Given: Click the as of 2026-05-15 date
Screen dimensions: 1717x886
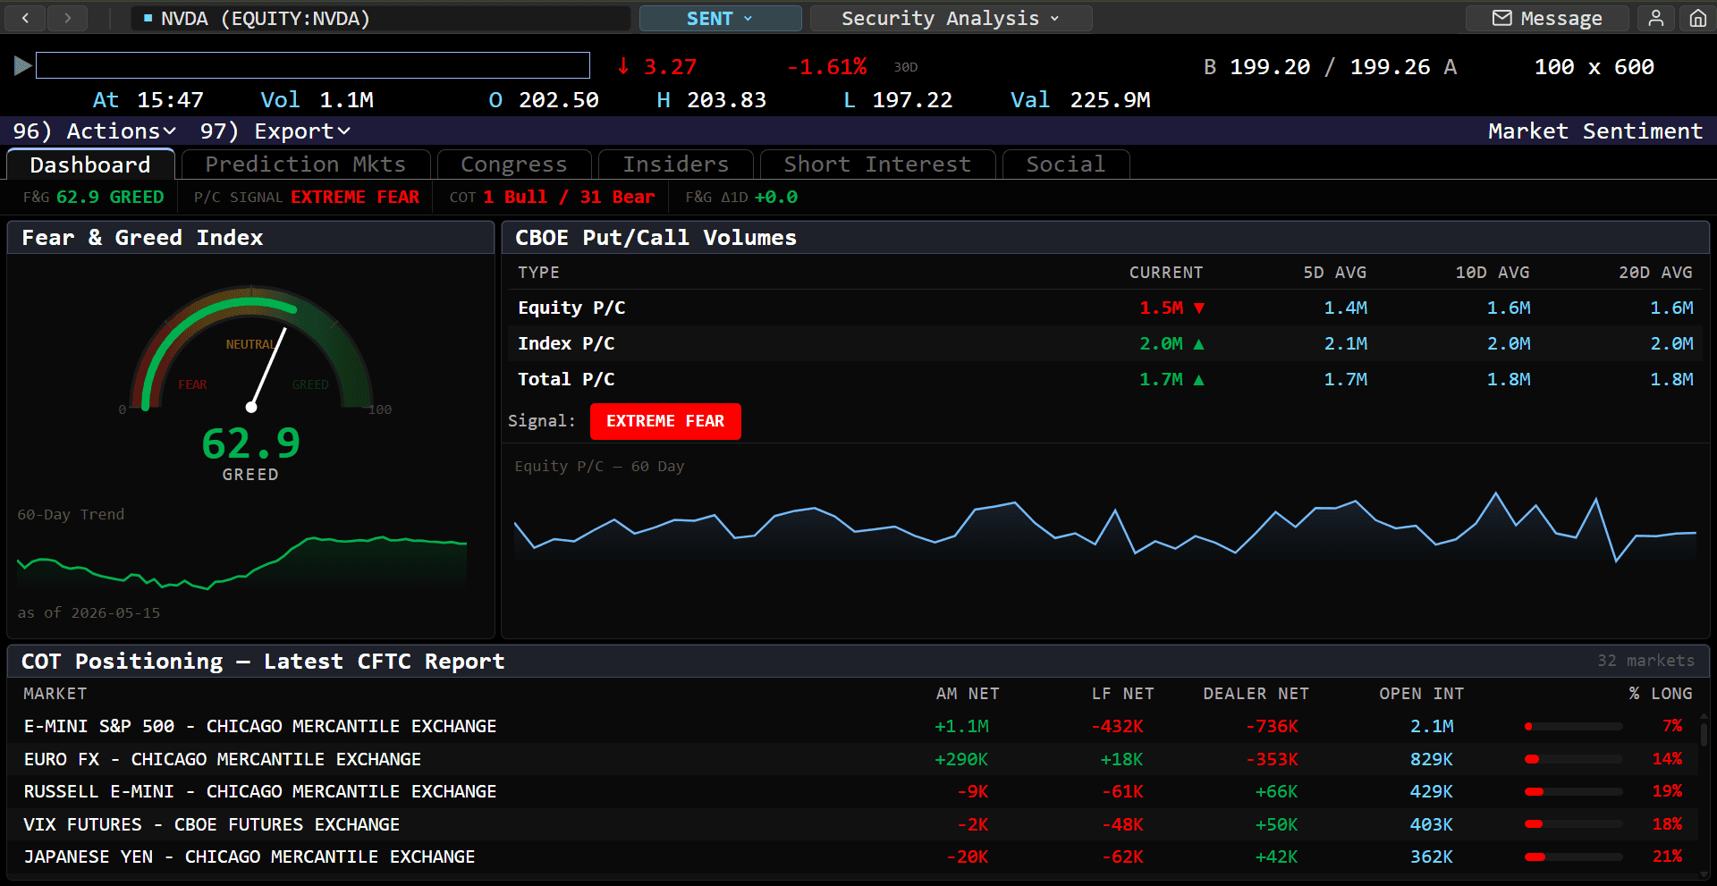Looking at the screenshot, I should point(89,612).
